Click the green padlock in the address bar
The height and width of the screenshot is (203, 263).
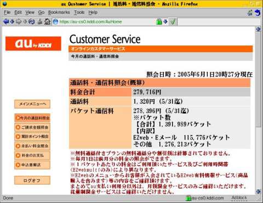159,22
